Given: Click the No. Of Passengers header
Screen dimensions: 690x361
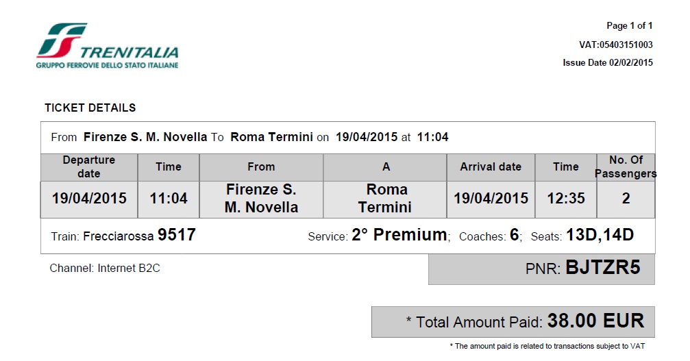Looking at the screenshot, I should (626, 167).
